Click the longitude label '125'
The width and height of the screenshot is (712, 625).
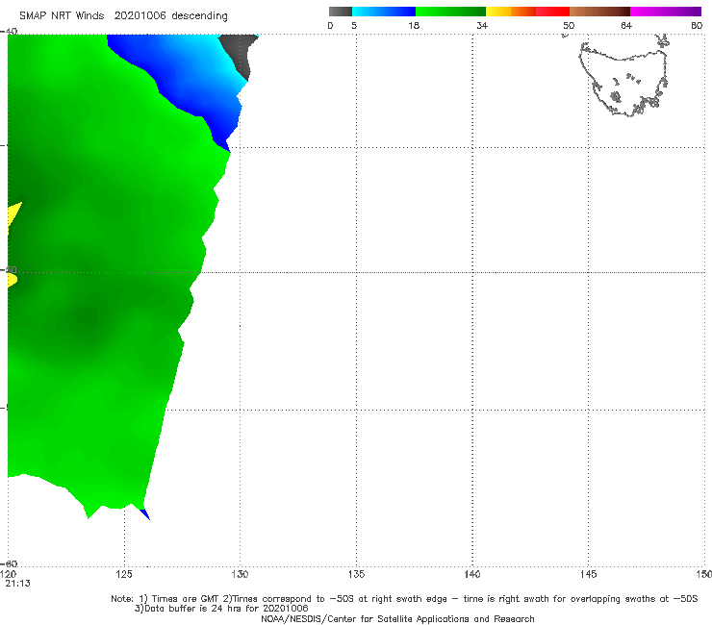coord(124,574)
